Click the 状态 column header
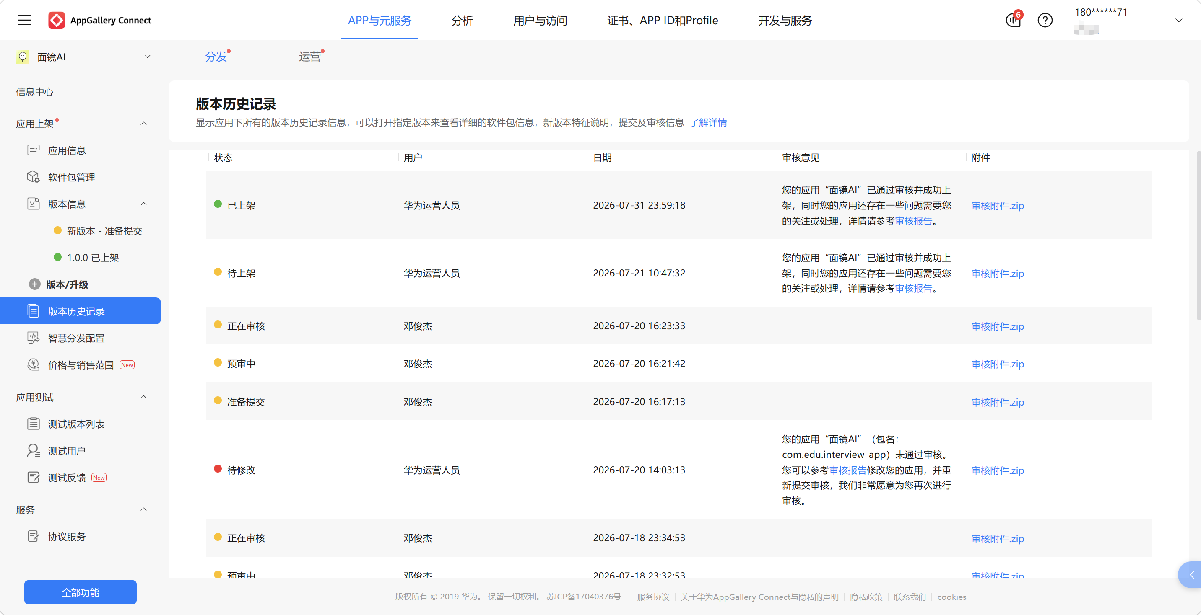The image size is (1201, 615). point(223,158)
